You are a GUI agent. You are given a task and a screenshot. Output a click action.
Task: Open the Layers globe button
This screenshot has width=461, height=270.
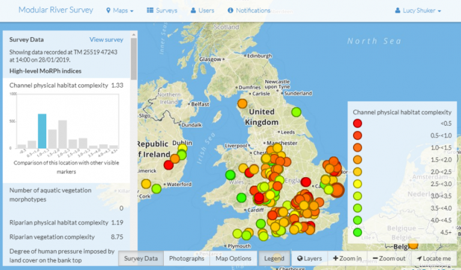pos(309,259)
